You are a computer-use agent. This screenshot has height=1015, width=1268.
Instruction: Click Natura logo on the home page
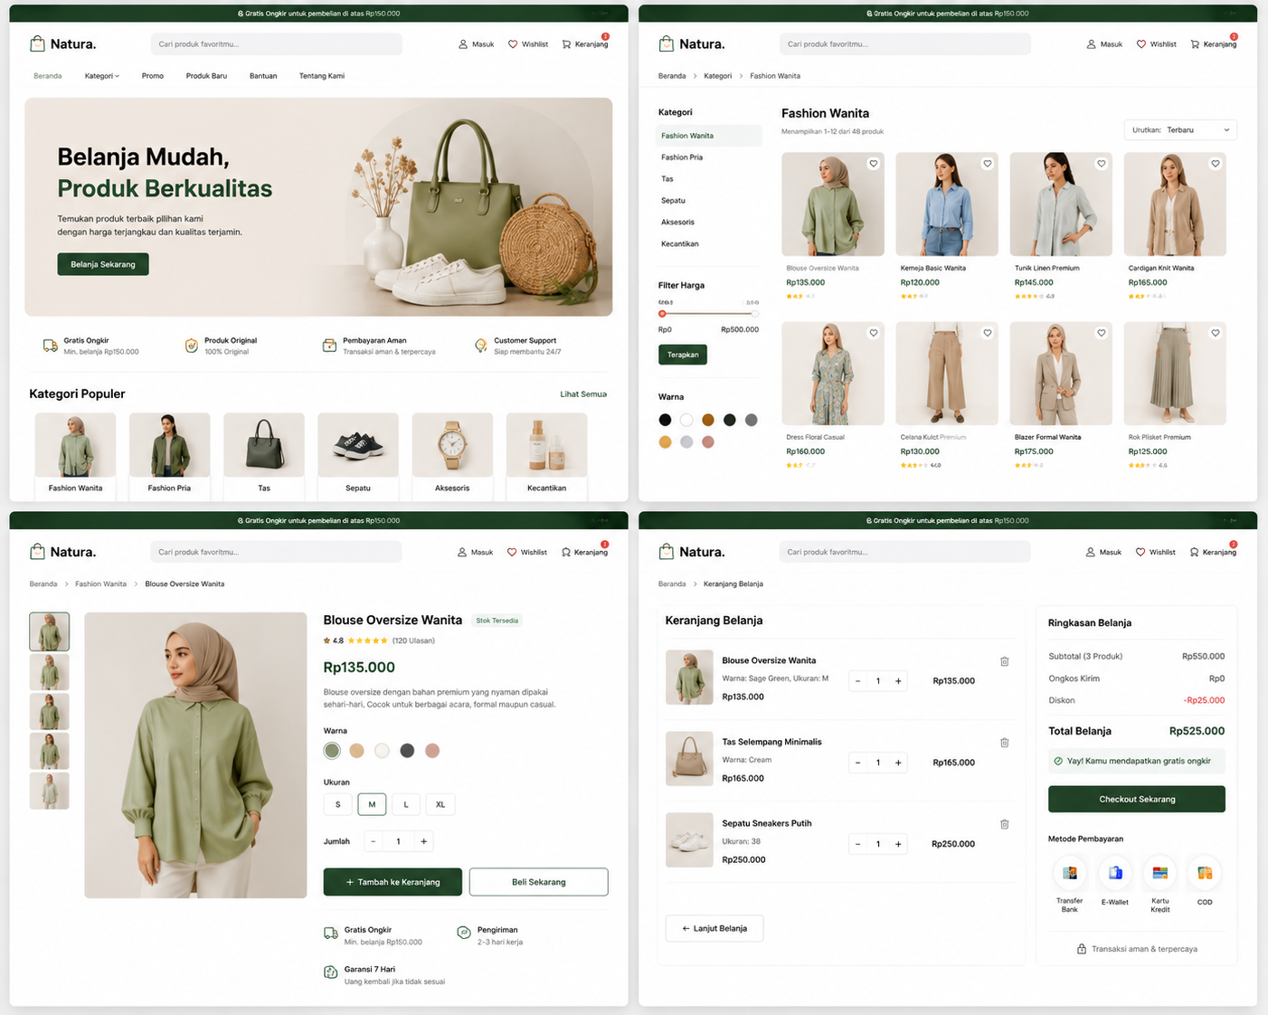point(62,44)
